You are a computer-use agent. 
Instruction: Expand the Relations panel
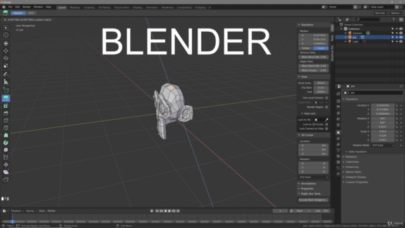point(351,156)
